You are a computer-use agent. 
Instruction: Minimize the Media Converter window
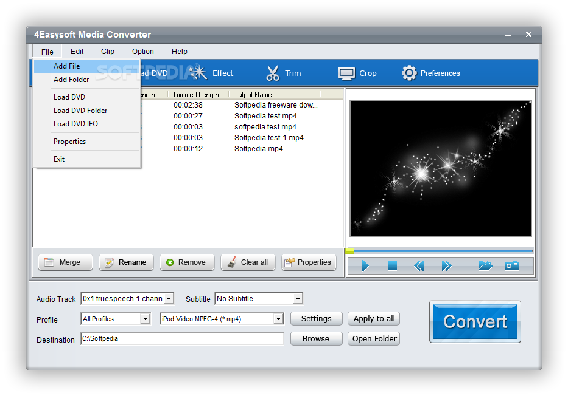[x=508, y=35]
